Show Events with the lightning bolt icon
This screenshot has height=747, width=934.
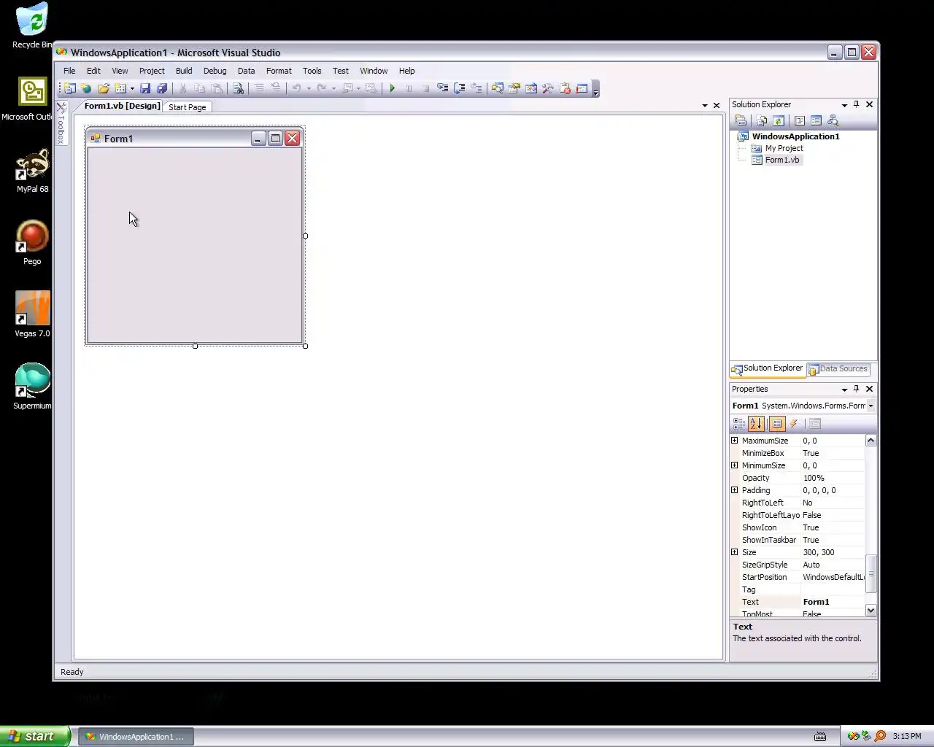point(794,424)
